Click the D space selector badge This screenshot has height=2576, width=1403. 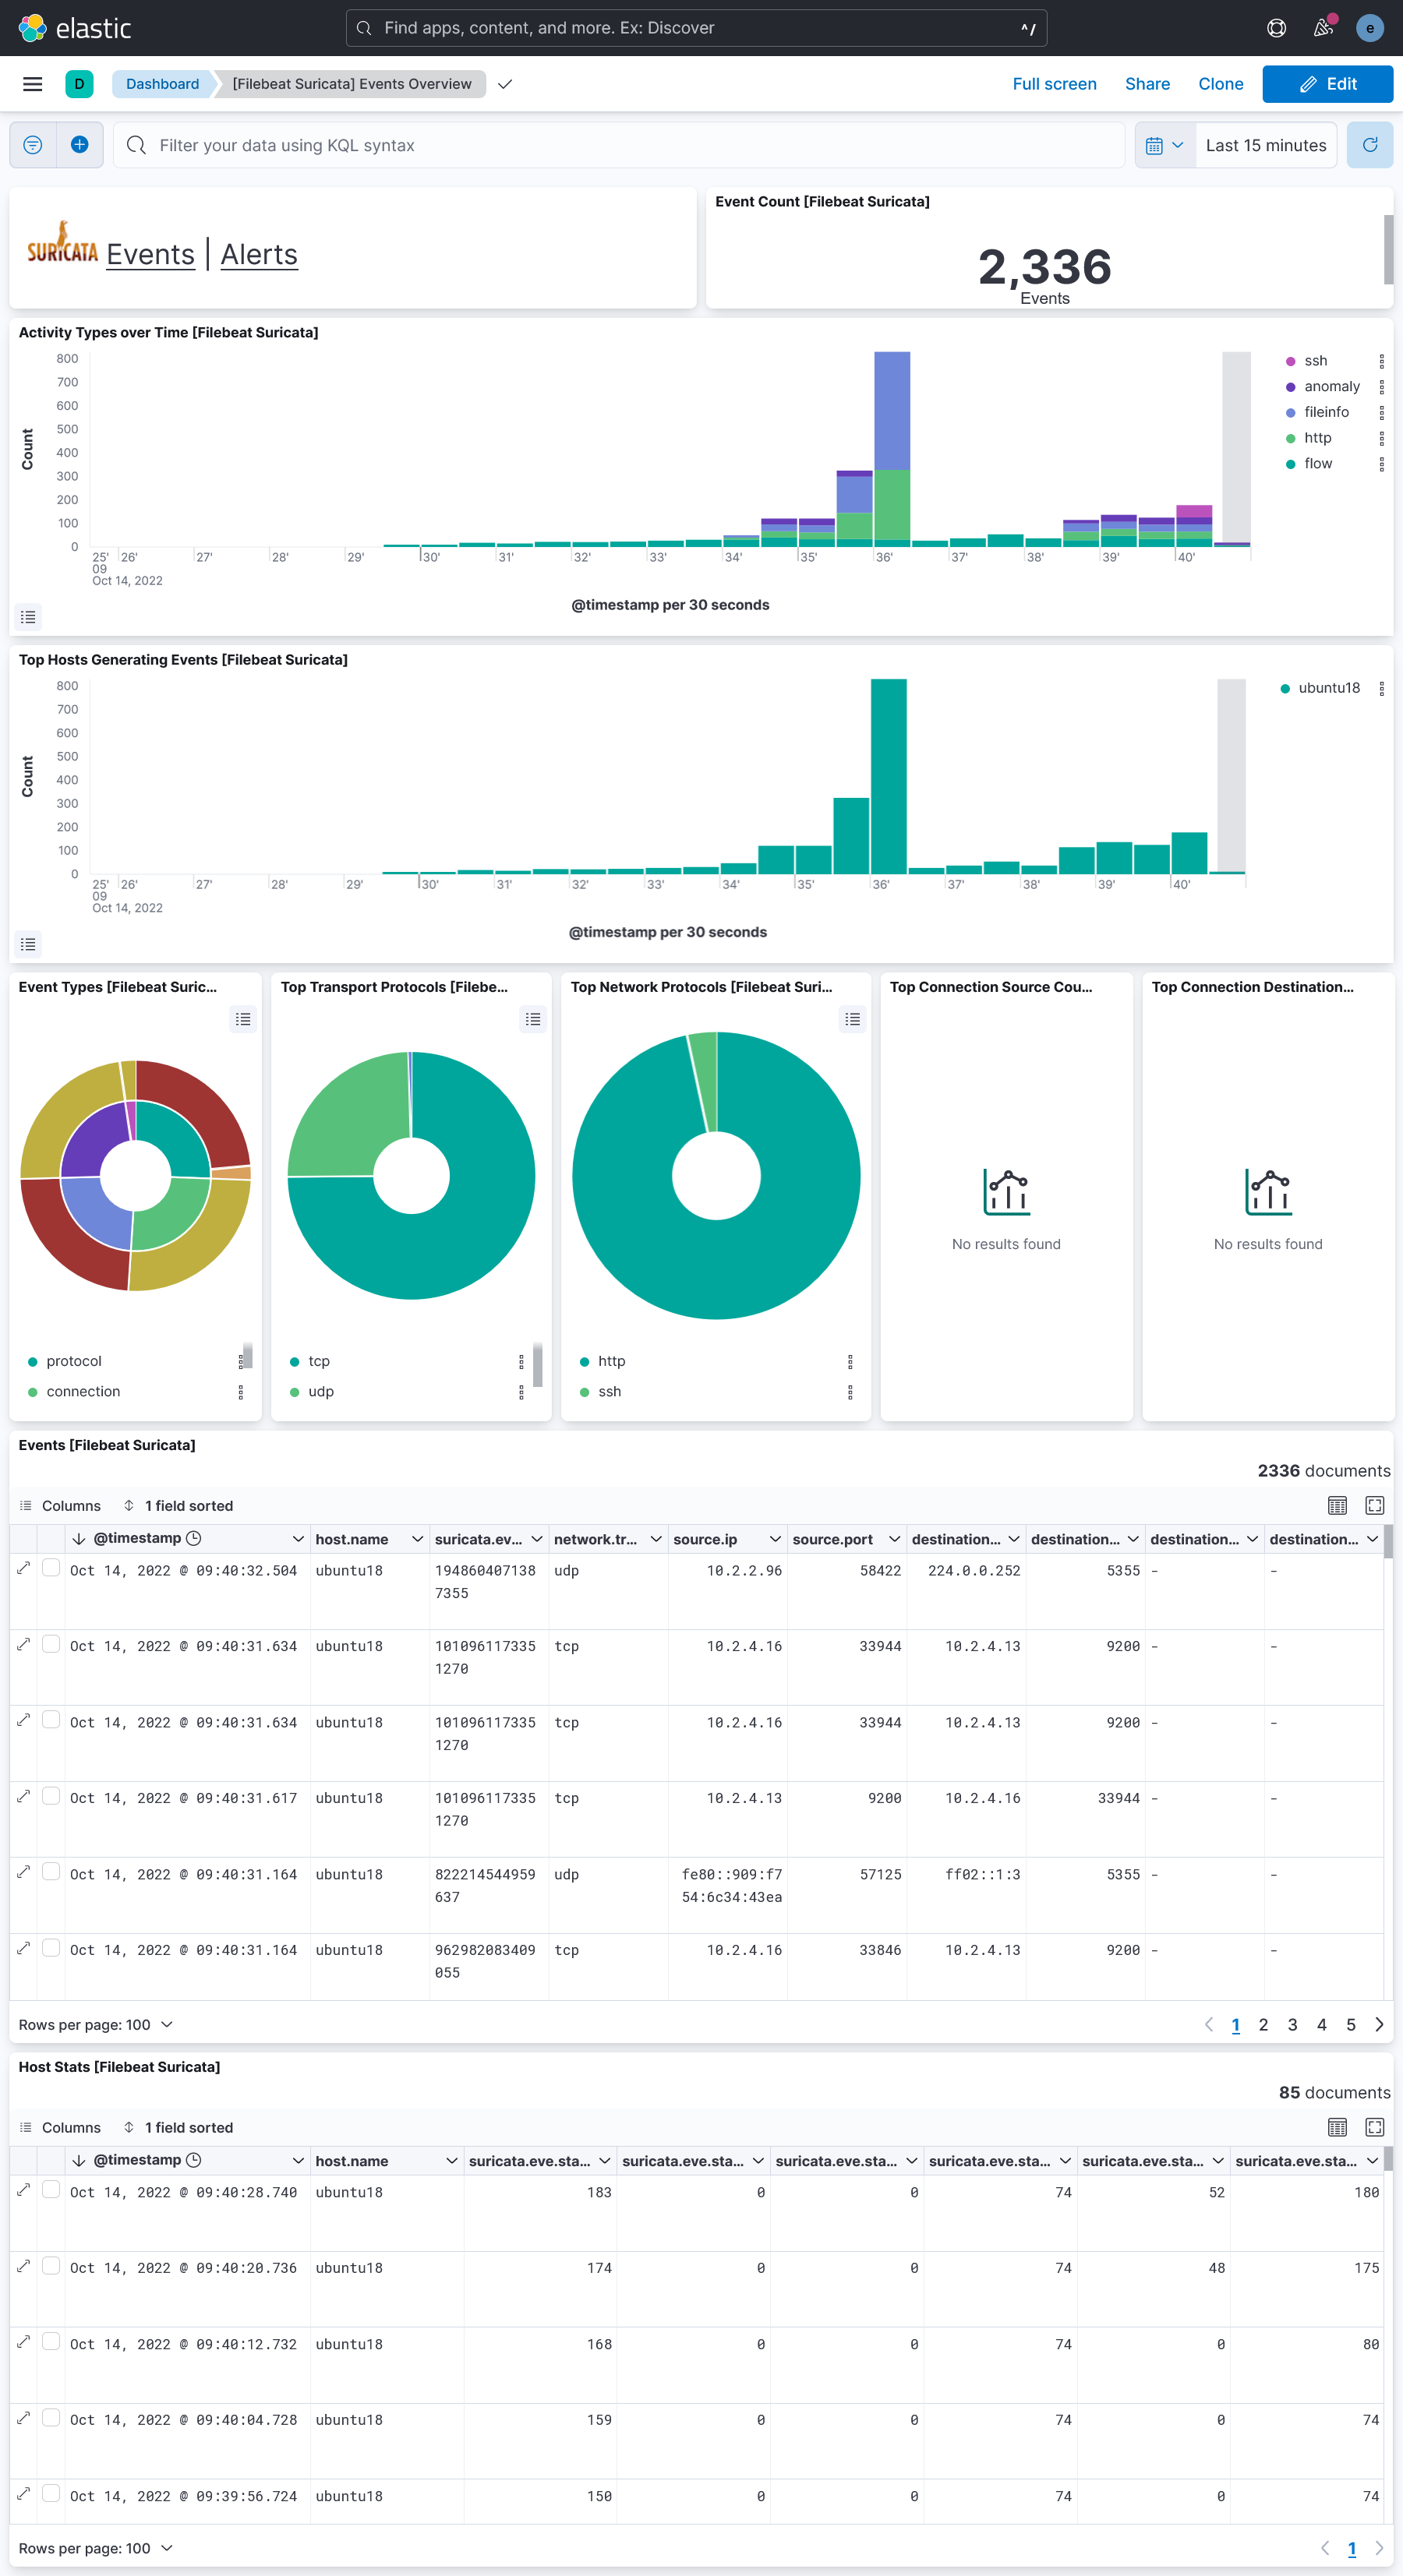(x=79, y=84)
